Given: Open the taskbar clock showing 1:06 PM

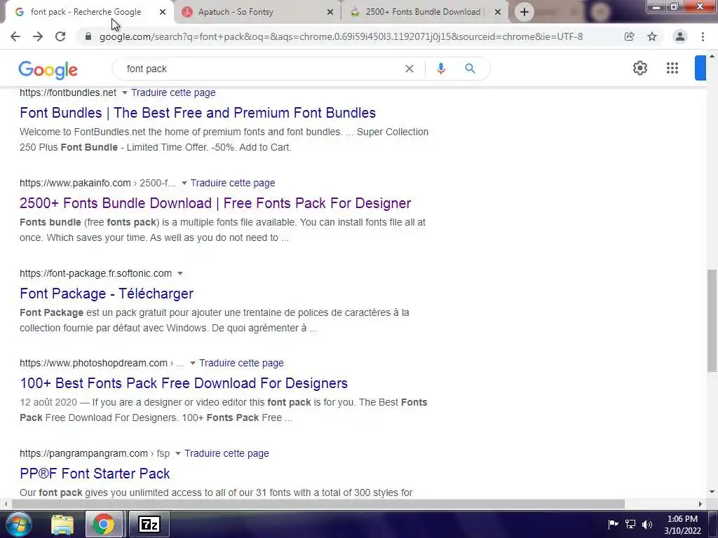Looking at the screenshot, I should 682,525.
